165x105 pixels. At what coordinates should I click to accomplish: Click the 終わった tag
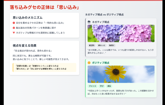(102, 45)
